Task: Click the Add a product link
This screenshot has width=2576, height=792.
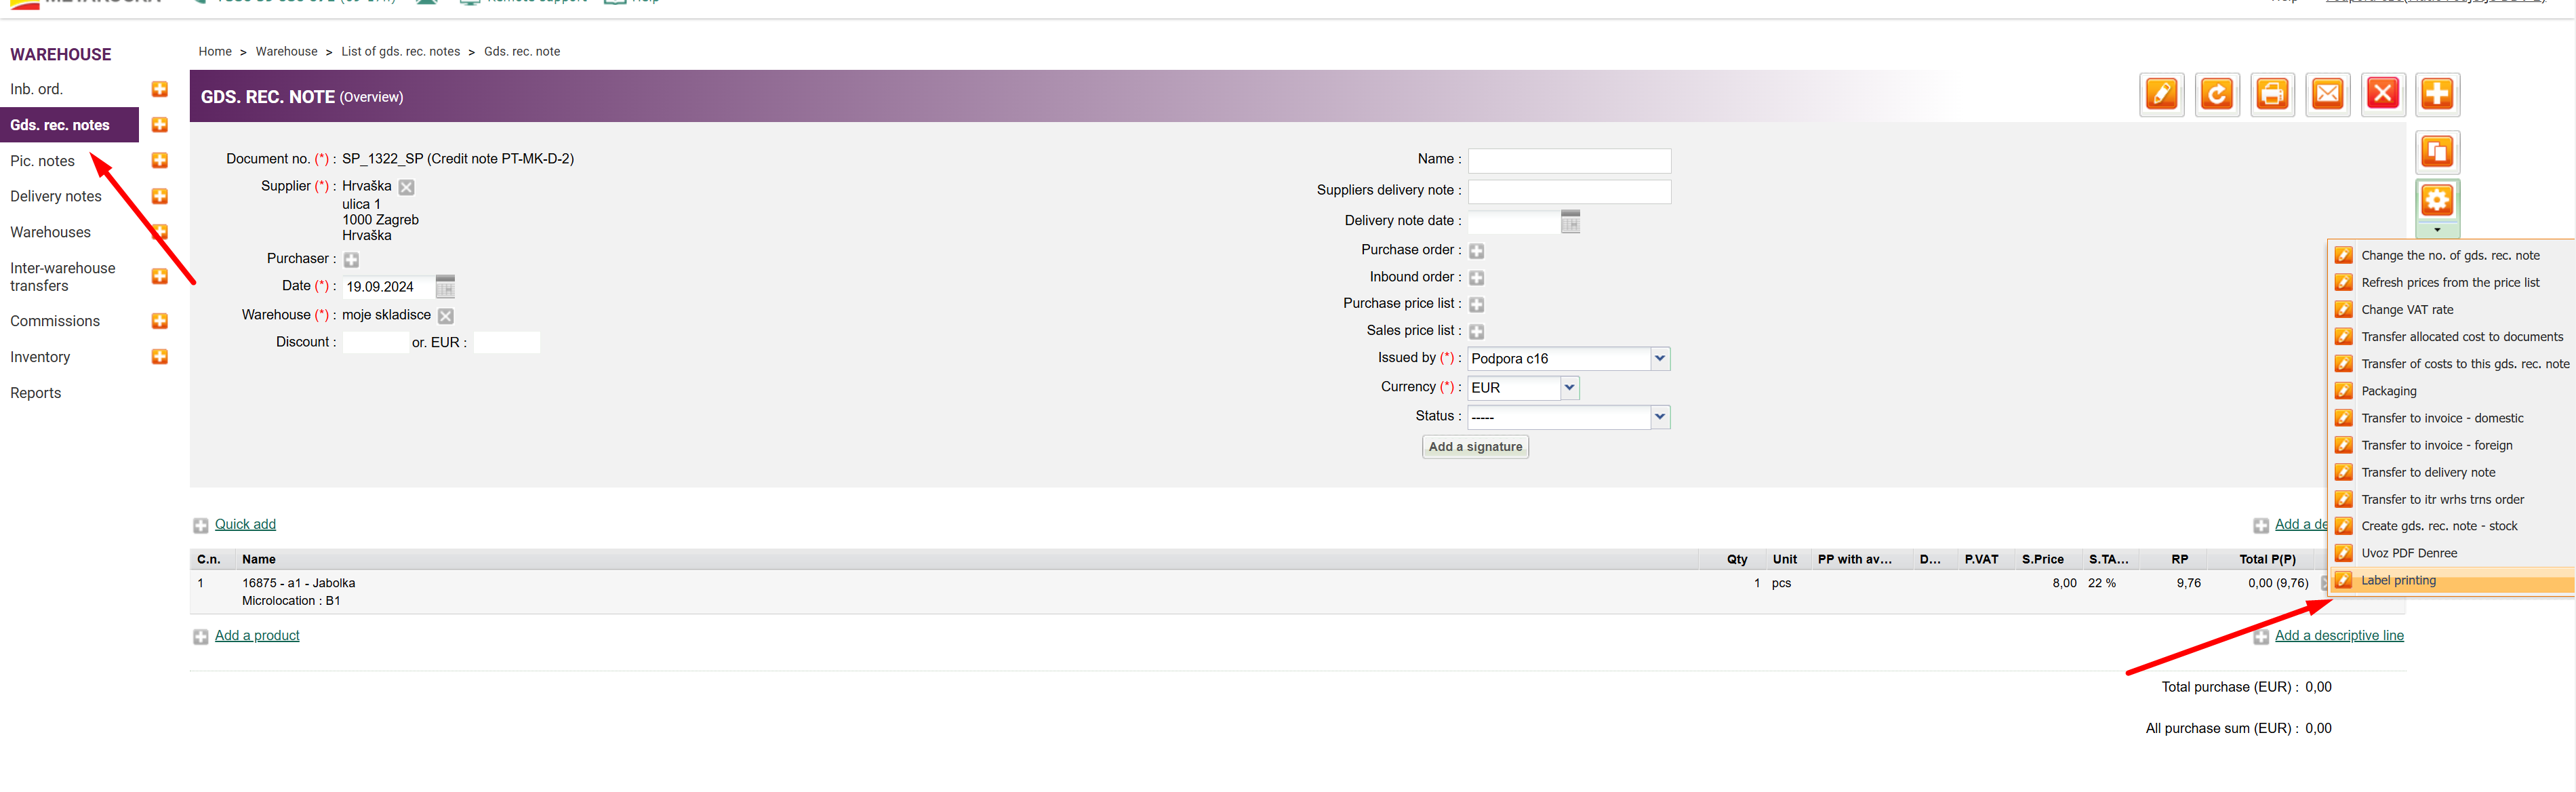Action: (x=257, y=635)
